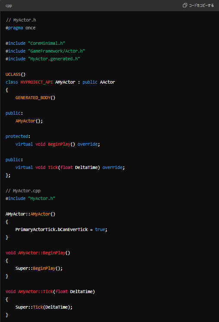This screenshot has width=219, height=322.
Task: Click the protected: access specifier
Action: click(x=18, y=136)
